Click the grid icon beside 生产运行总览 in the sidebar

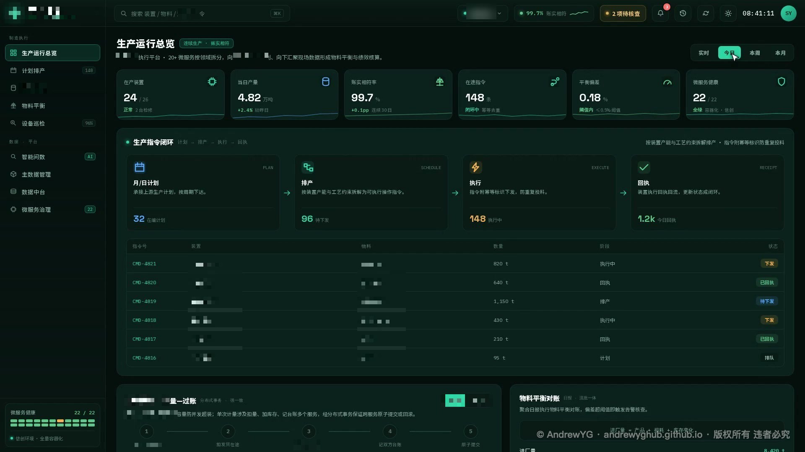click(x=13, y=53)
